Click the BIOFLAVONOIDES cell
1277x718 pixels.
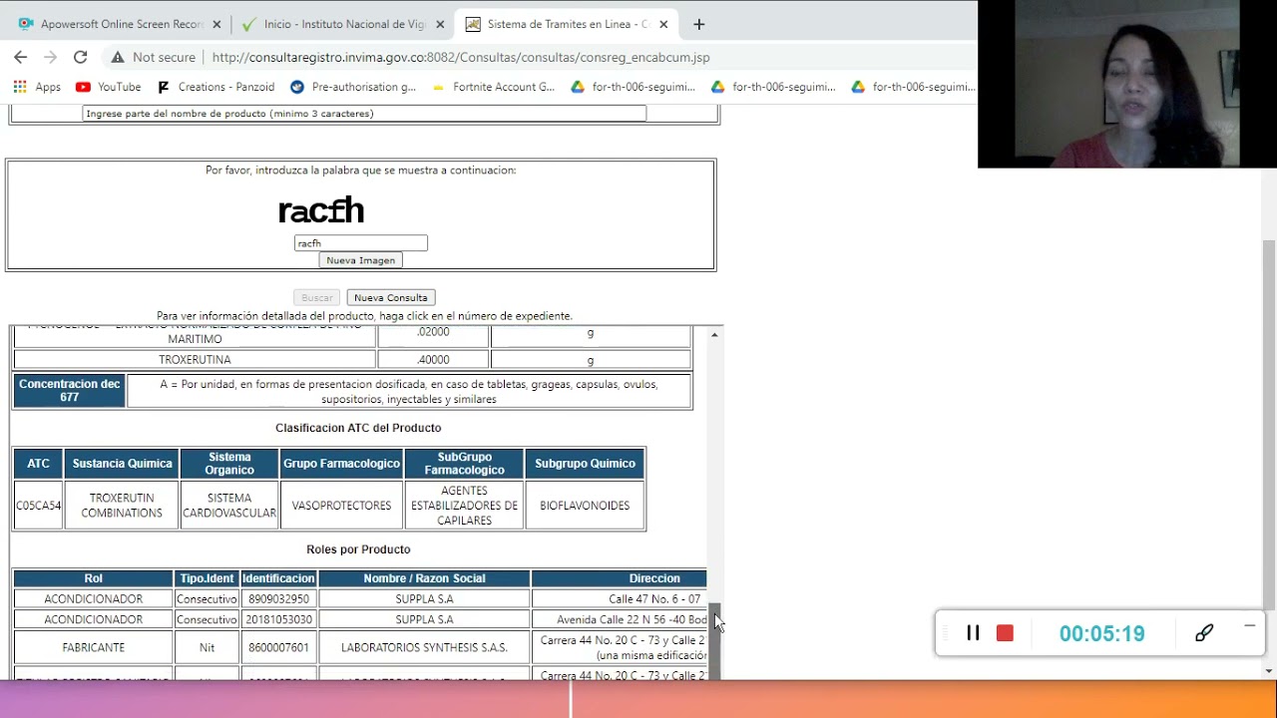(x=585, y=506)
